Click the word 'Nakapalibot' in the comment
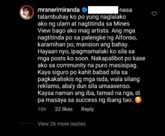Viewport: 165px width, 136px height. [107, 59]
